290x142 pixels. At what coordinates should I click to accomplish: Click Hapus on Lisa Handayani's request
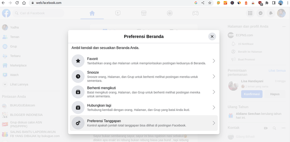[275, 94]
